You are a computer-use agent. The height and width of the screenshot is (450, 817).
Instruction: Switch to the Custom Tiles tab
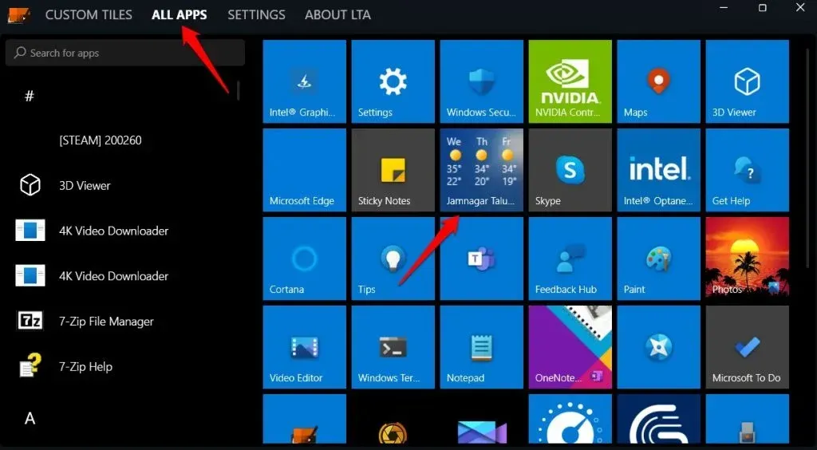point(89,14)
